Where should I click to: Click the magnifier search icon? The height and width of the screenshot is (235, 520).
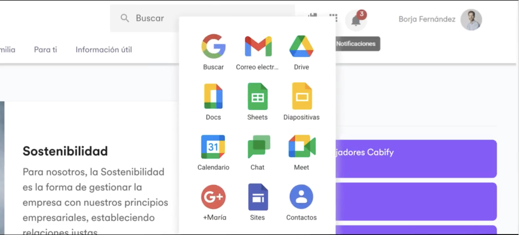124,18
